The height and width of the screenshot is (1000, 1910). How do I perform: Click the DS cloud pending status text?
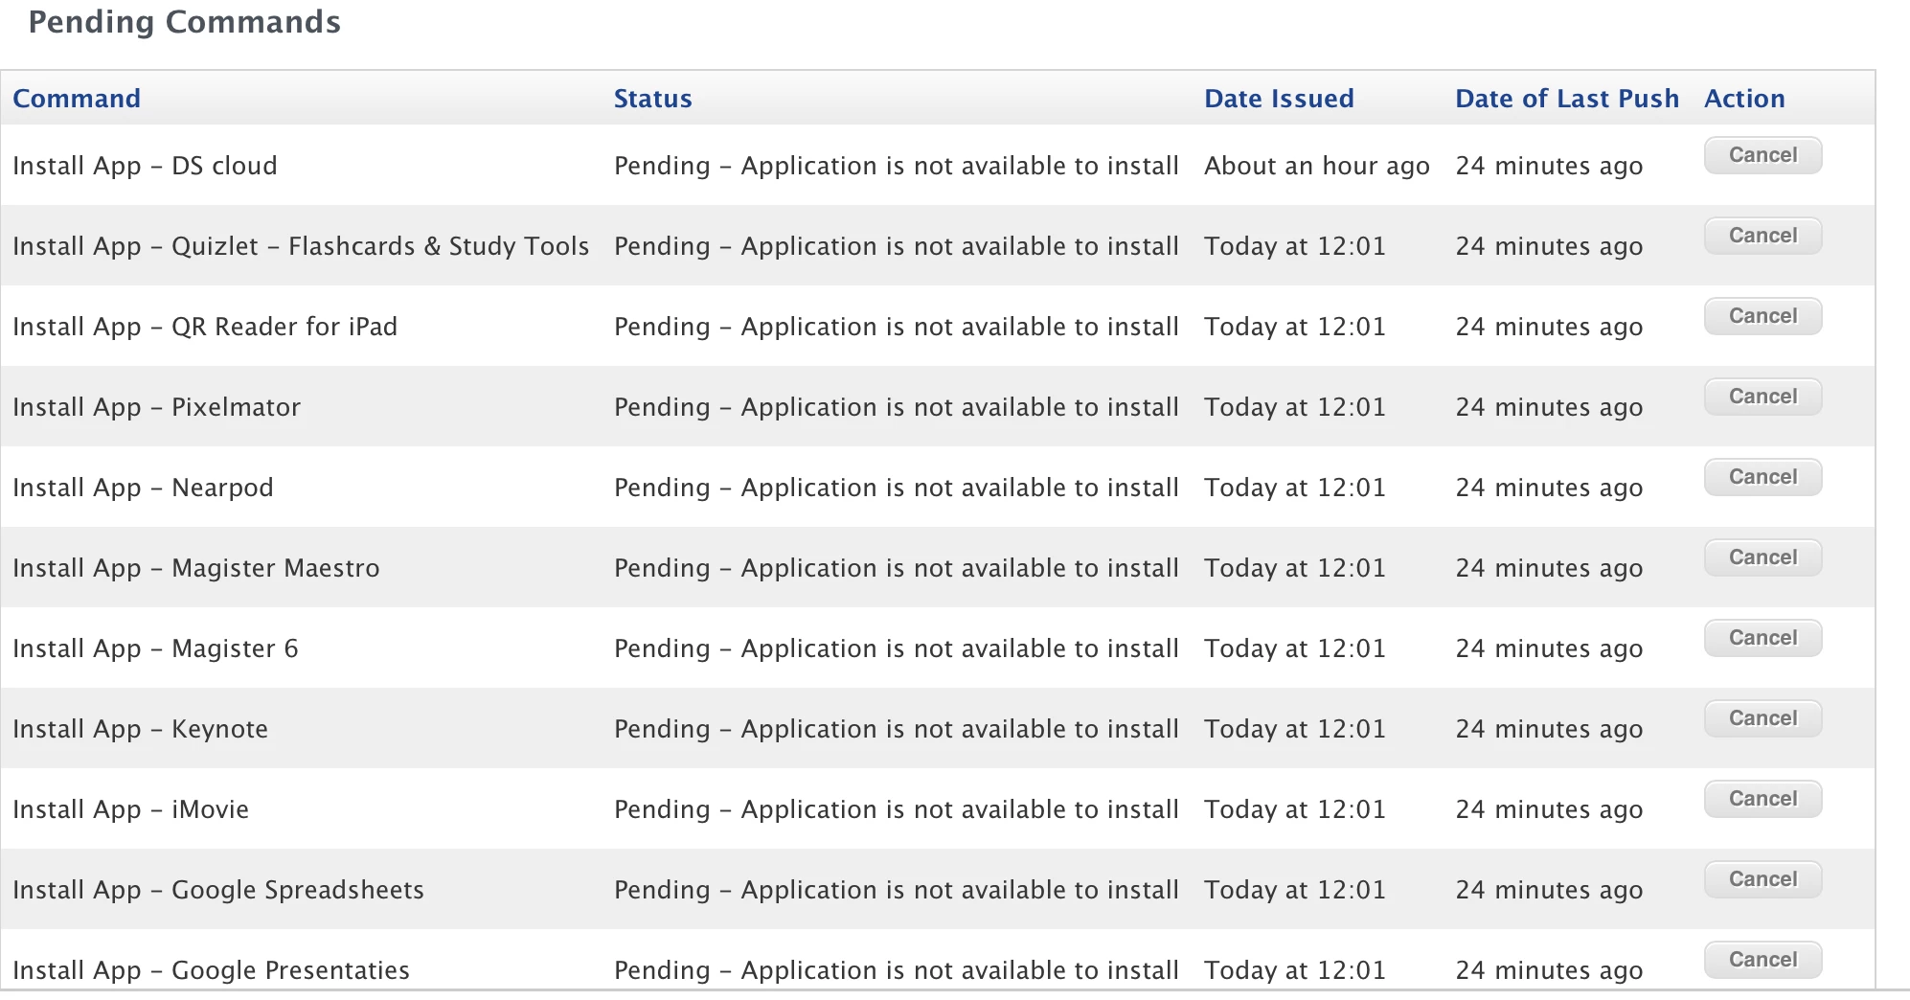coord(897,166)
